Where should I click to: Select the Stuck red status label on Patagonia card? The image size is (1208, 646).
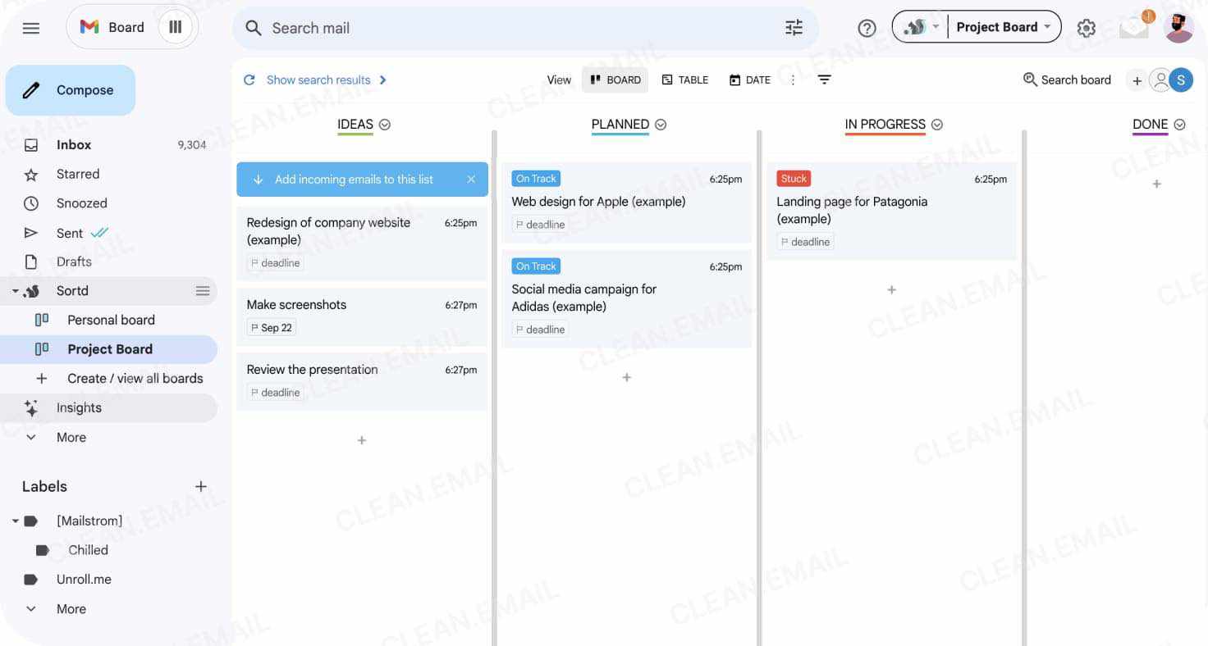793,178
